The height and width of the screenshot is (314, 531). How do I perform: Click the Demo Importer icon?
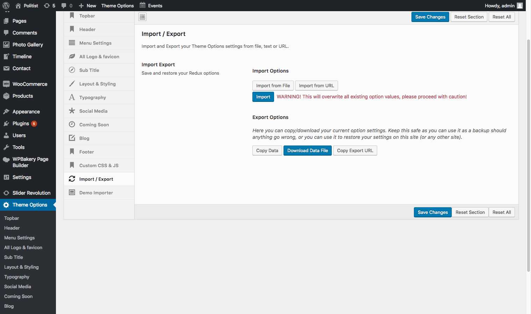tap(72, 193)
